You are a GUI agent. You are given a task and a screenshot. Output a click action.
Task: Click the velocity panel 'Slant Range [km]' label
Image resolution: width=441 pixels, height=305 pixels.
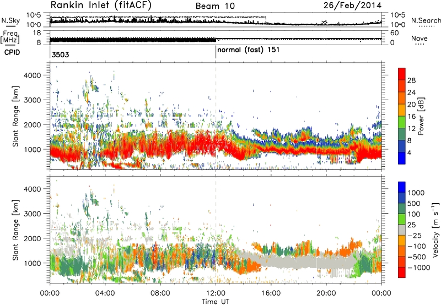point(15,230)
